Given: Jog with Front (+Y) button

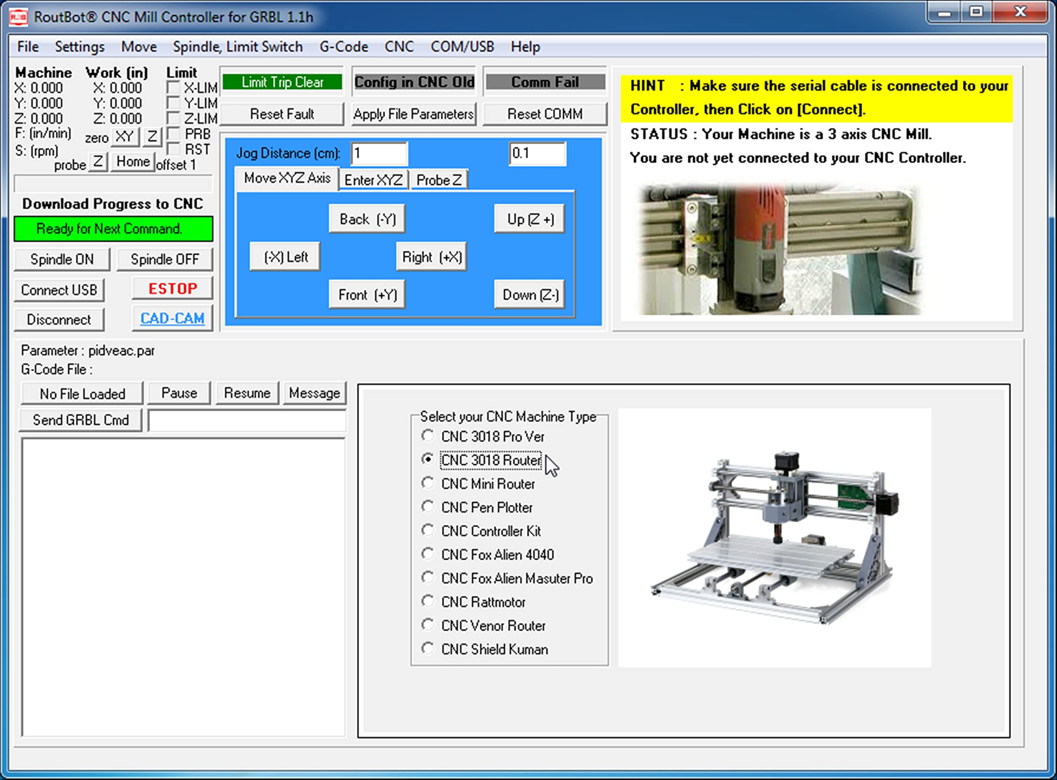Looking at the screenshot, I should tap(367, 295).
